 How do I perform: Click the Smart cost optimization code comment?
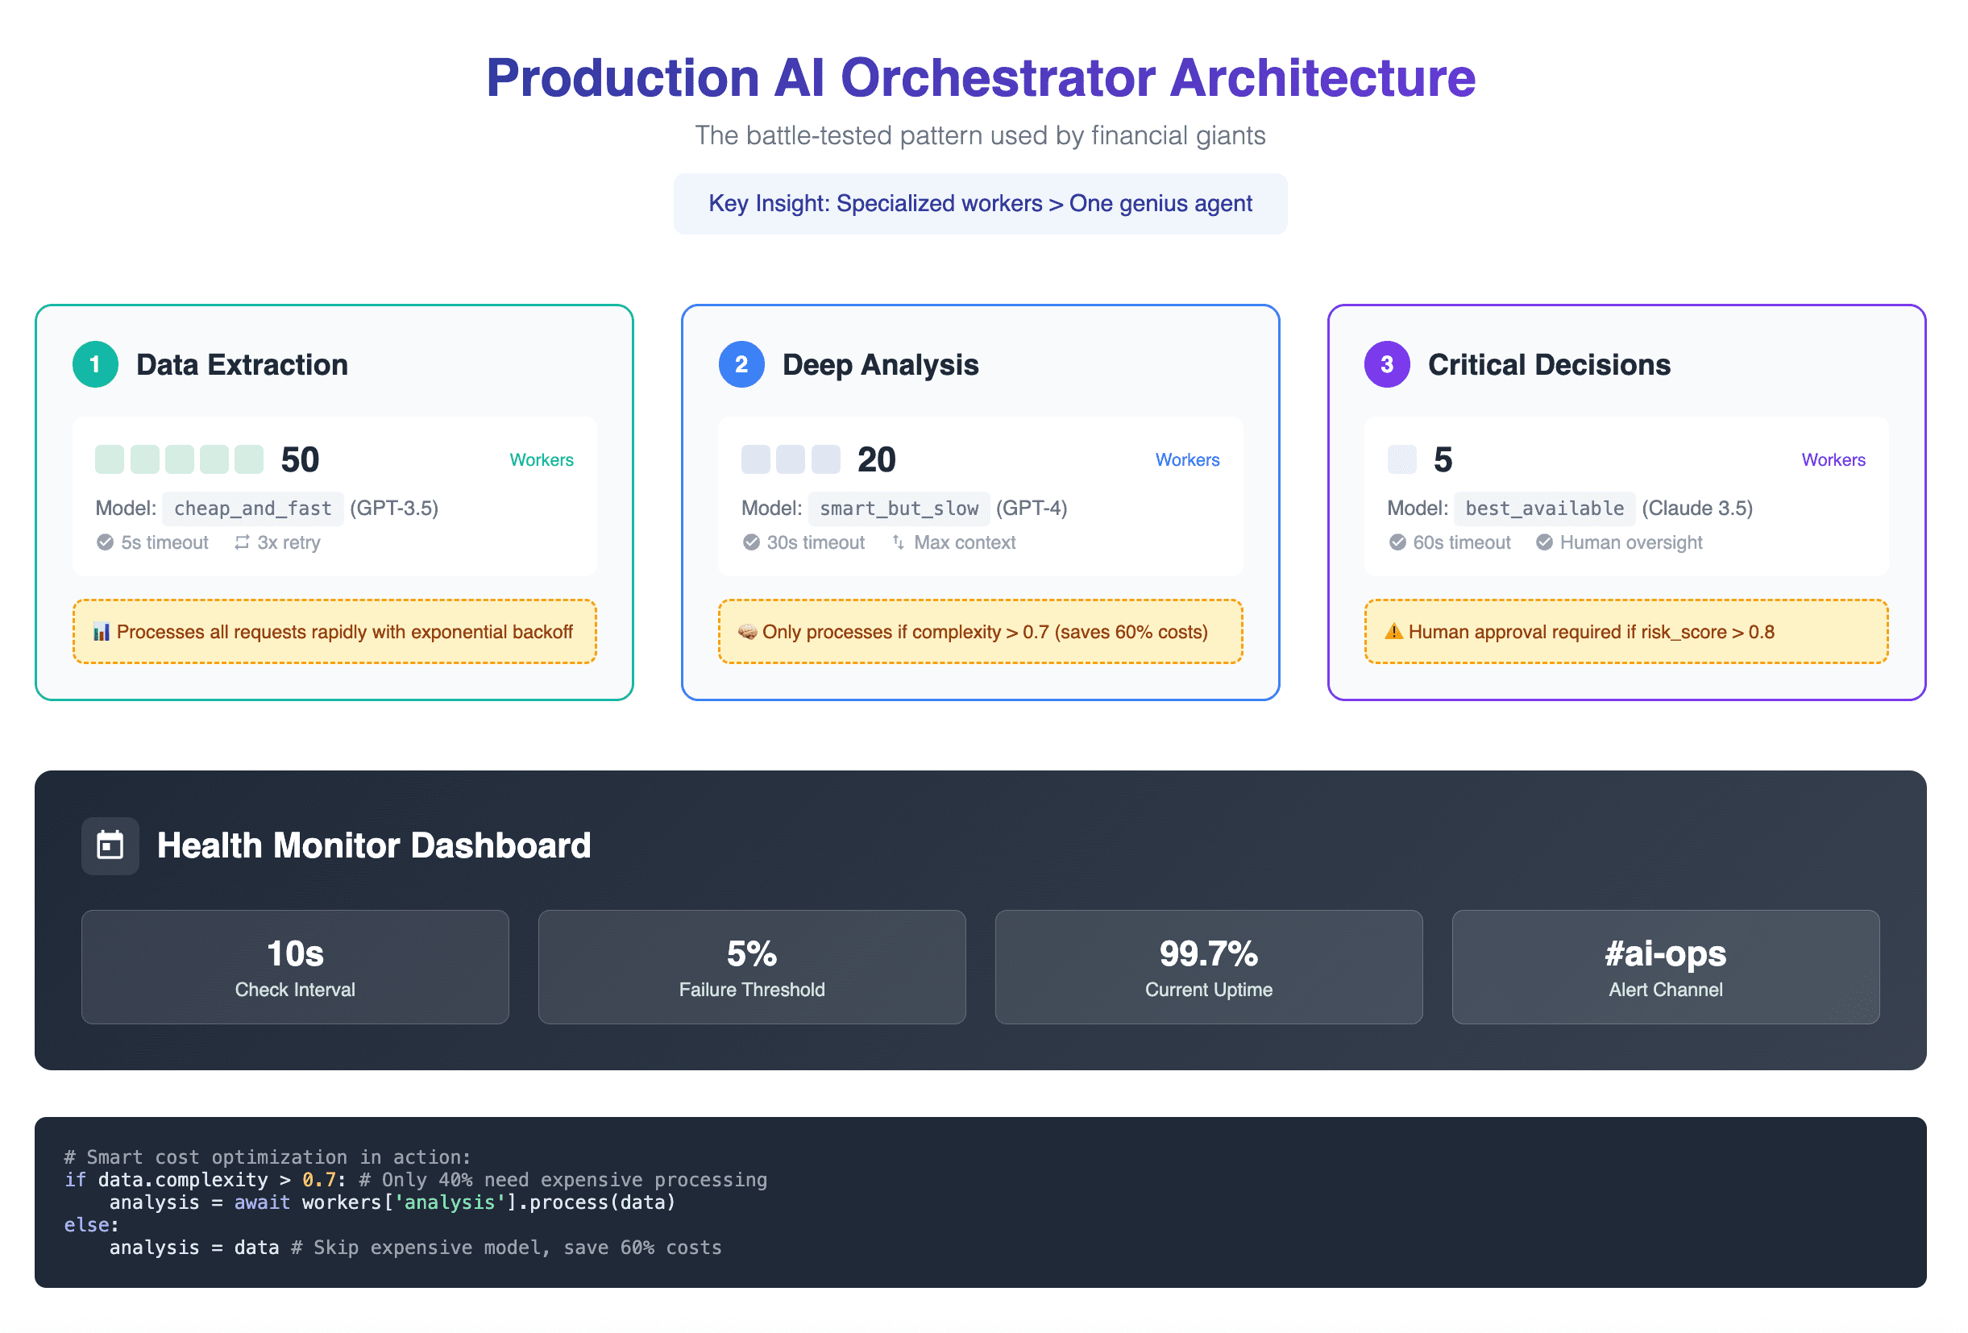click(x=268, y=1157)
